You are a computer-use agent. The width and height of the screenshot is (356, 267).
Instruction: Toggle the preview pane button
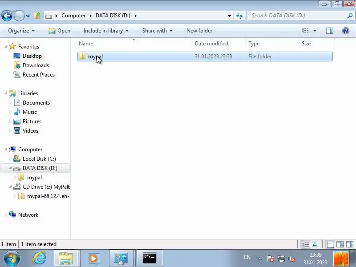[330, 31]
